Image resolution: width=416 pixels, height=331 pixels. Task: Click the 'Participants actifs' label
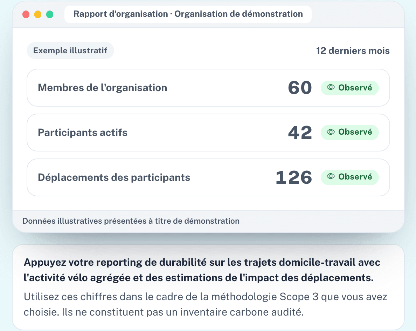pos(83,133)
